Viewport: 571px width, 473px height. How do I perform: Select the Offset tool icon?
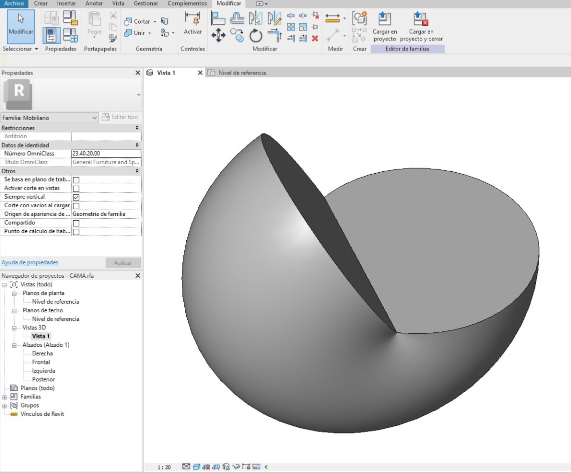pyautogui.click(x=237, y=19)
